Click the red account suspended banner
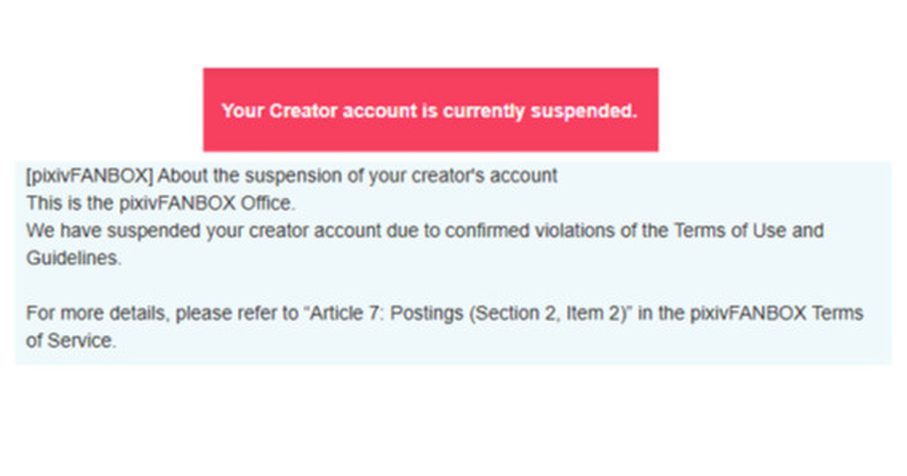Image resolution: width=907 pixels, height=476 pixels. pos(430,110)
